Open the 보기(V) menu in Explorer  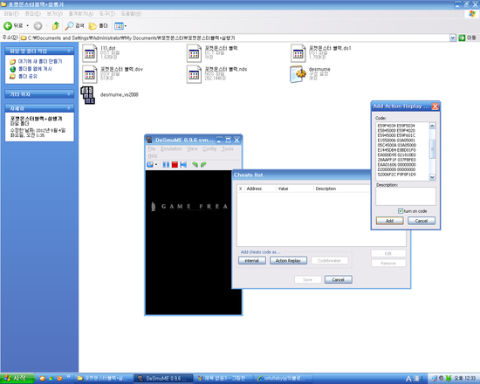tap(54, 14)
